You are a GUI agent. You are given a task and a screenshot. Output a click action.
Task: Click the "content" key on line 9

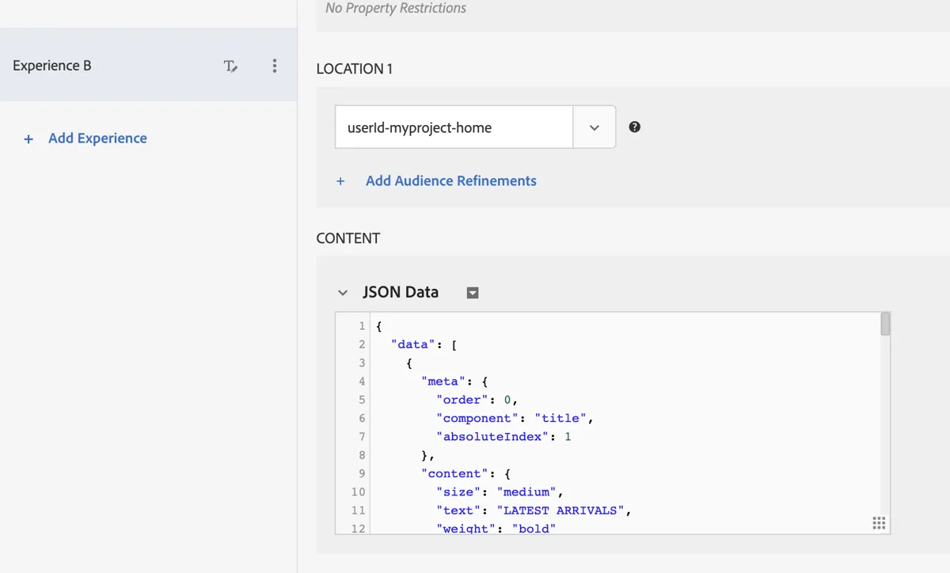[x=455, y=474]
